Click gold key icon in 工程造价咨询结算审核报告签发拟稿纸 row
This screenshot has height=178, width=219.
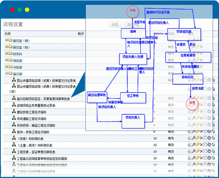tap(197, 158)
